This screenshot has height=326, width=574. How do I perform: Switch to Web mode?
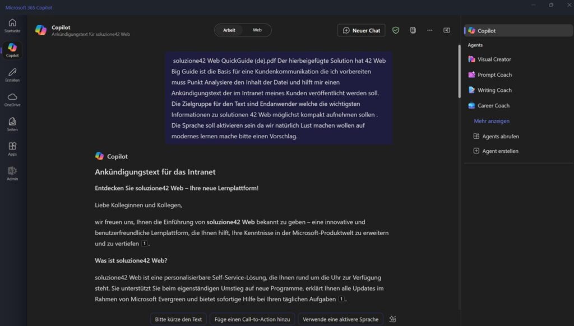pos(257,30)
